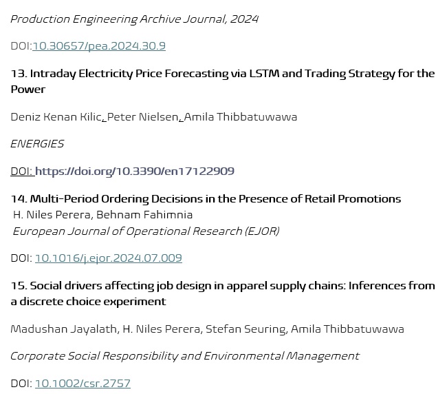
Task: Click the ENERGIES journal name
Action: [x=37, y=144]
